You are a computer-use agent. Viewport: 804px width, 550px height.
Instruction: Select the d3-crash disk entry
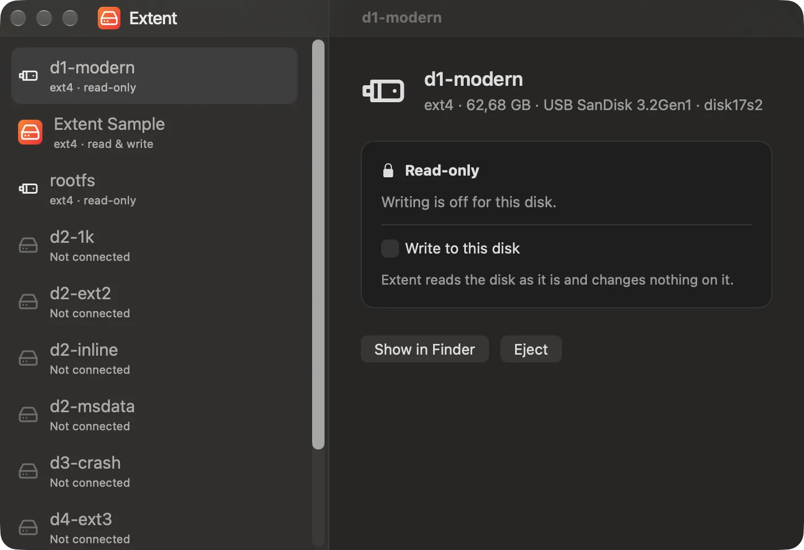(x=154, y=471)
